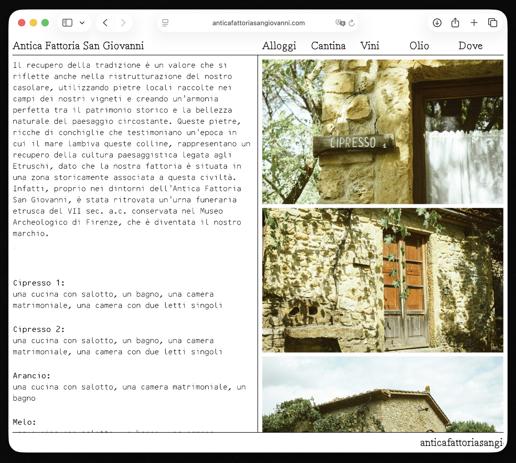Click the Antica Fattoria San Giovanni title
Screen dimensions: 516x463
tap(78, 46)
